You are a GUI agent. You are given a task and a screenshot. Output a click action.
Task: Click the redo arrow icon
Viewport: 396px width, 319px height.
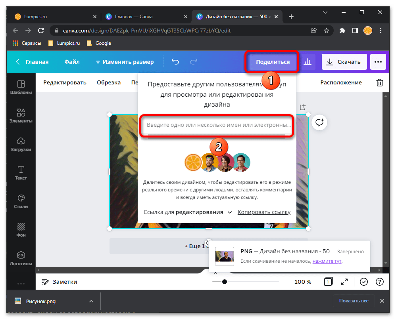click(x=194, y=61)
